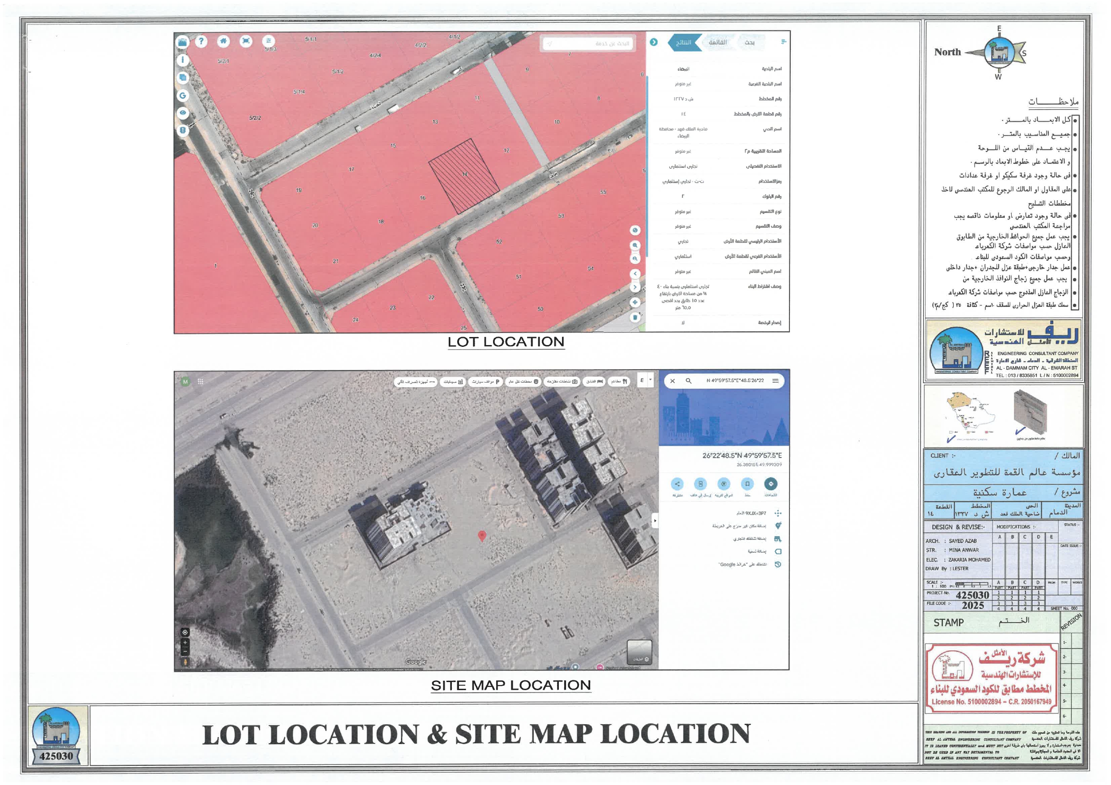
Task: Switch to the النتائج results tab
Action: tap(684, 43)
